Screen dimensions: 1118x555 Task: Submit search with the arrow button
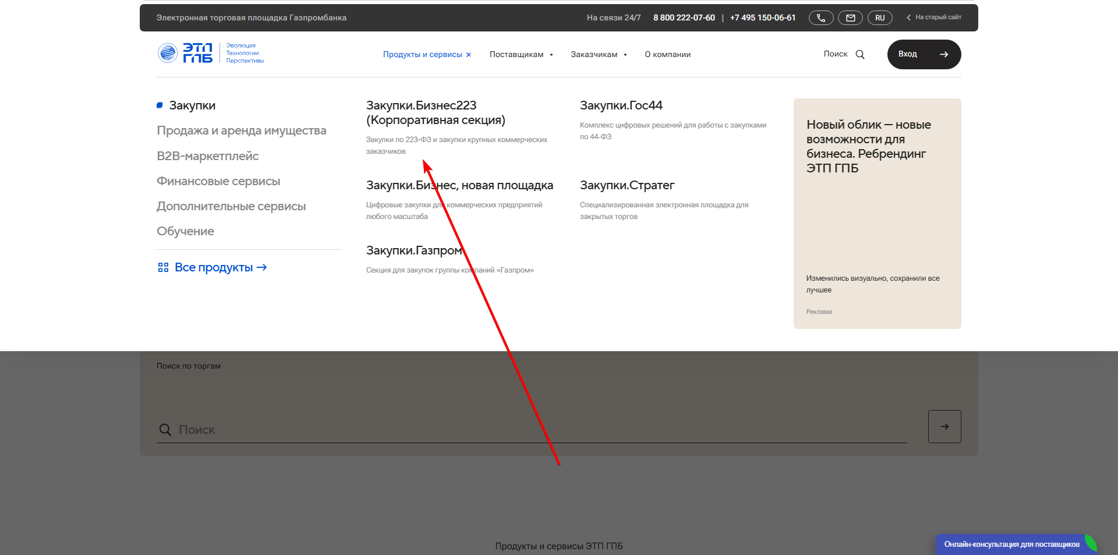(x=944, y=427)
